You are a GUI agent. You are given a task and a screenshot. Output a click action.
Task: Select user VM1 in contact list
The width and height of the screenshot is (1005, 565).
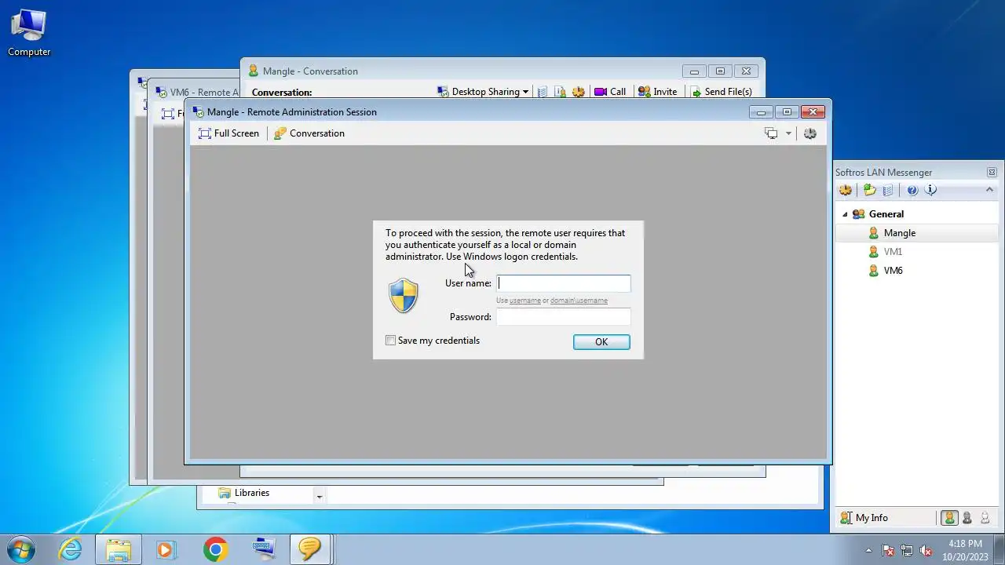click(893, 252)
